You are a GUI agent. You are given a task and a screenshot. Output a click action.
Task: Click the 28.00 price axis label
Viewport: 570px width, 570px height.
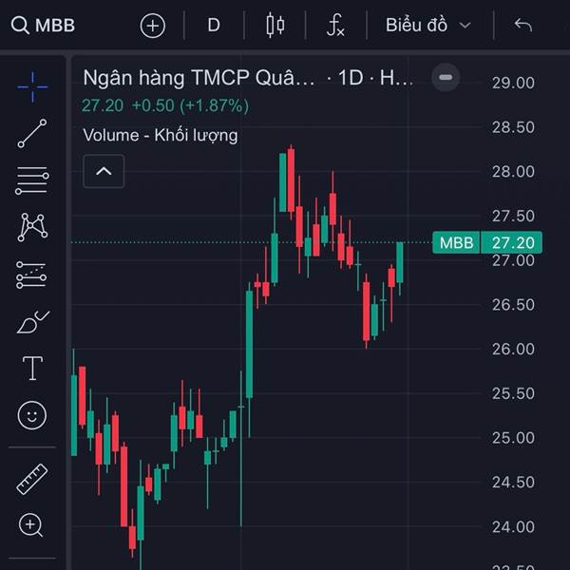coord(513,172)
